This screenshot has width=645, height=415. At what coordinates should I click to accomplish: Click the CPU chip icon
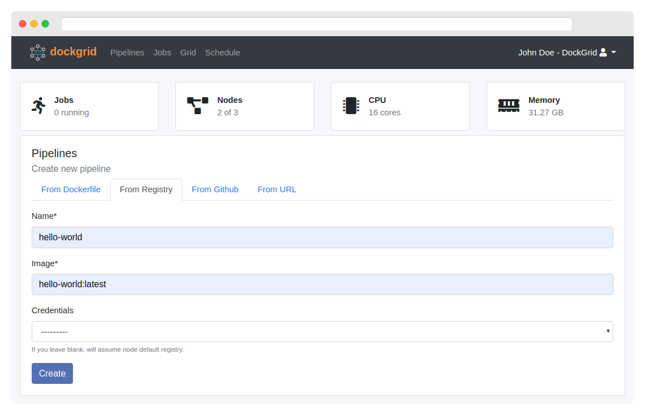[x=351, y=106]
